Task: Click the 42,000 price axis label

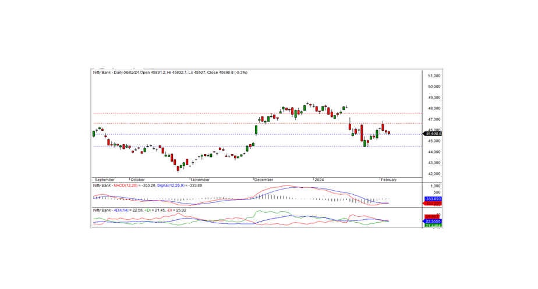Action: tap(434, 174)
